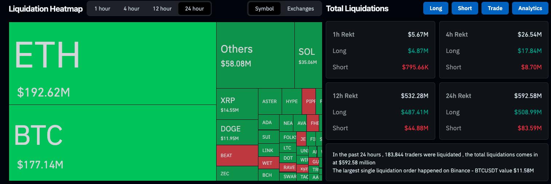551x184 pixels.
Task: Select the 24 hour timeframe tab
Action: [x=194, y=9]
